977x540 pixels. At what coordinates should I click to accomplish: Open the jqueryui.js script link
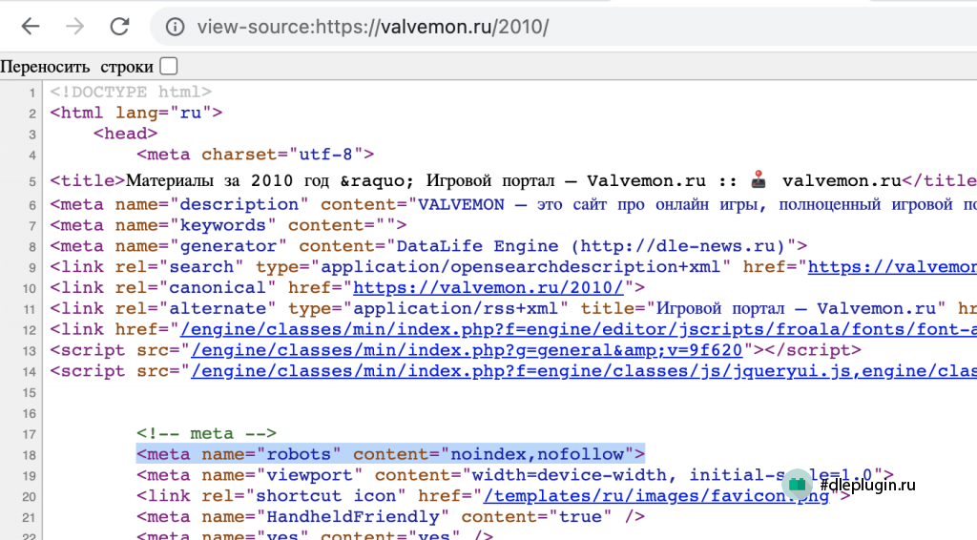pyautogui.click(x=584, y=371)
